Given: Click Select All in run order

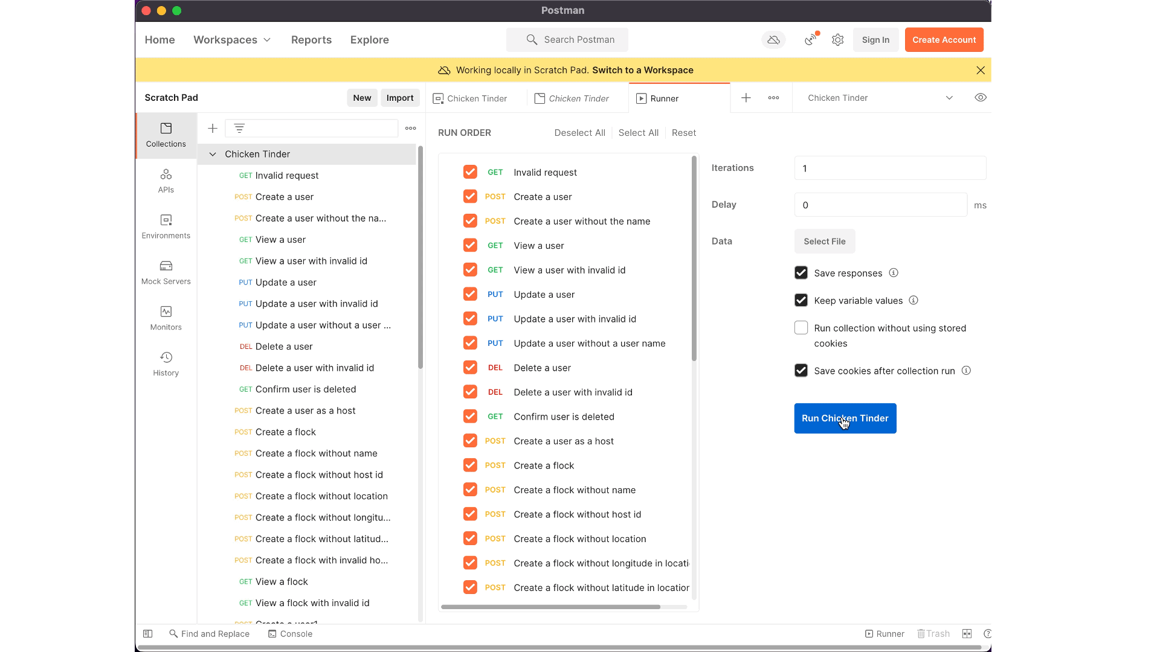Looking at the screenshot, I should (638, 133).
